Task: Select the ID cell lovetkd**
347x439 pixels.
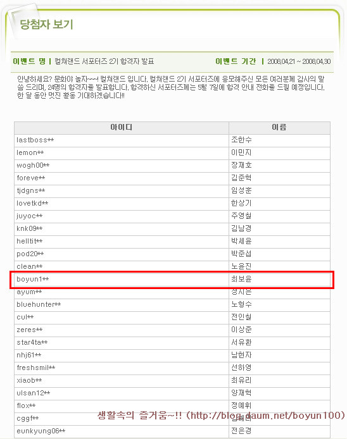Action: (122, 204)
